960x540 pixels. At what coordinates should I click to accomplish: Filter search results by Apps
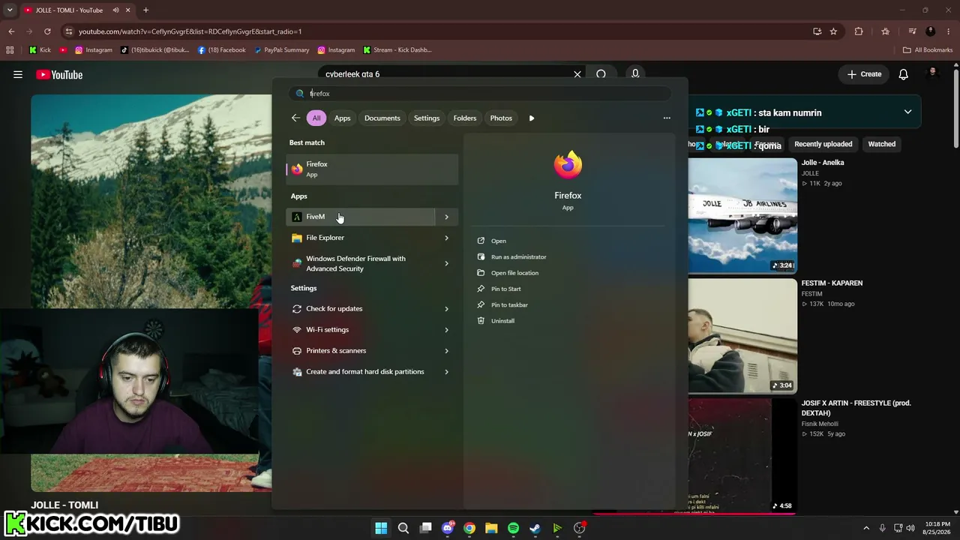[x=342, y=118]
